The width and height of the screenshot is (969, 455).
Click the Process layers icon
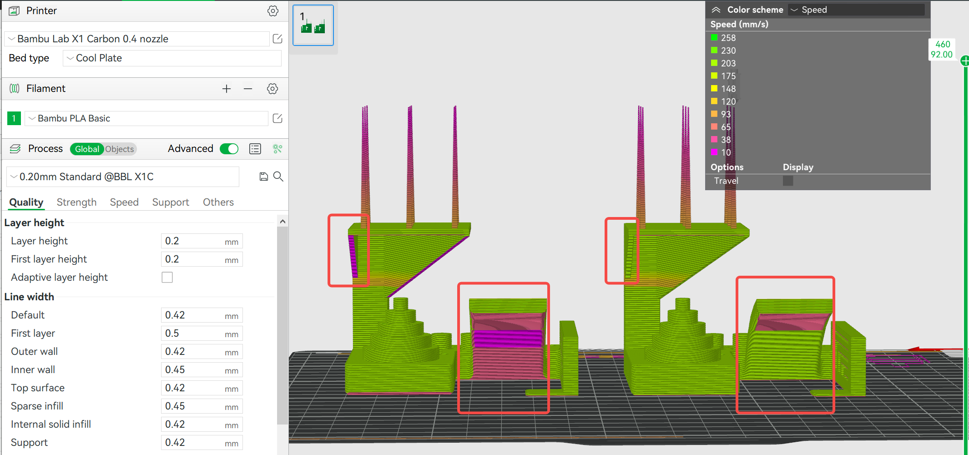click(x=15, y=149)
